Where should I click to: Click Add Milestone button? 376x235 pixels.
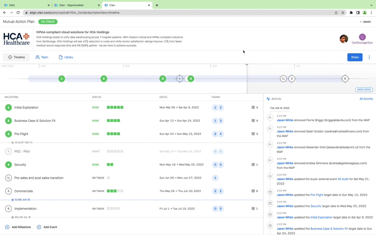click(18, 227)
